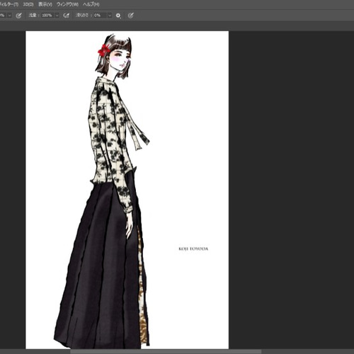Enable airbrush build-up icon beside 流量

(67, 16)
